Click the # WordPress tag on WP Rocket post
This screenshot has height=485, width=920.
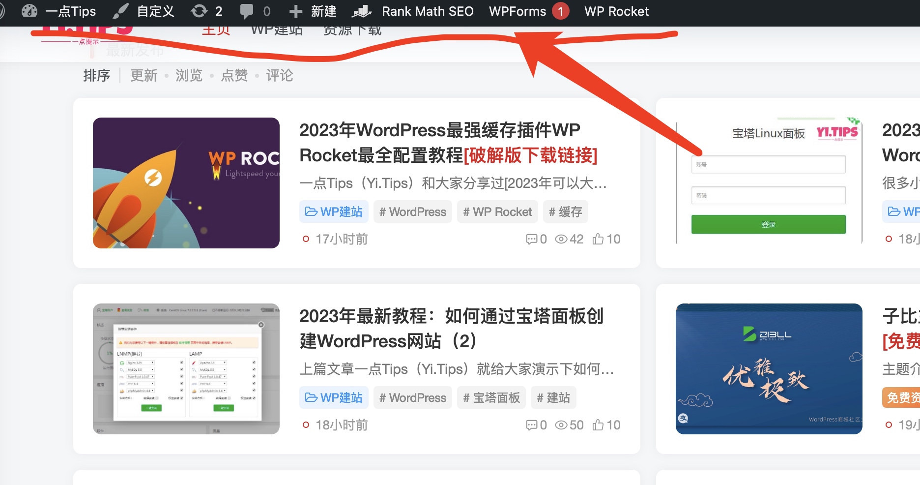413,212
